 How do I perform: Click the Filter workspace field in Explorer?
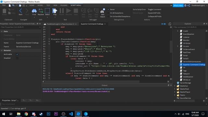pyautogui.click(x=189, y=27)
